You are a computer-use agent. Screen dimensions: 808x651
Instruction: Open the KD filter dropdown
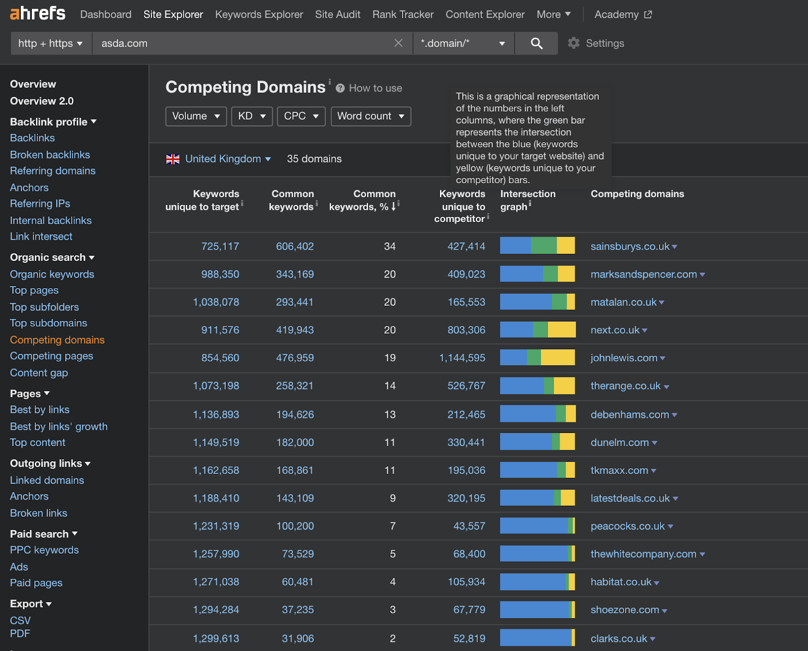(x=252, y=116)
